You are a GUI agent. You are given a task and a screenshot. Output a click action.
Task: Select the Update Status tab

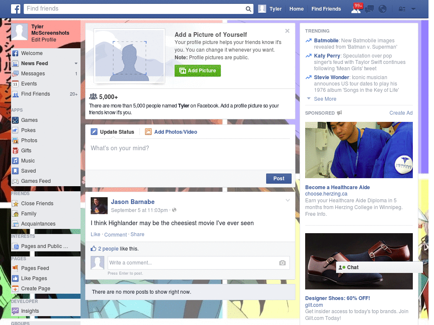[113, 132]
